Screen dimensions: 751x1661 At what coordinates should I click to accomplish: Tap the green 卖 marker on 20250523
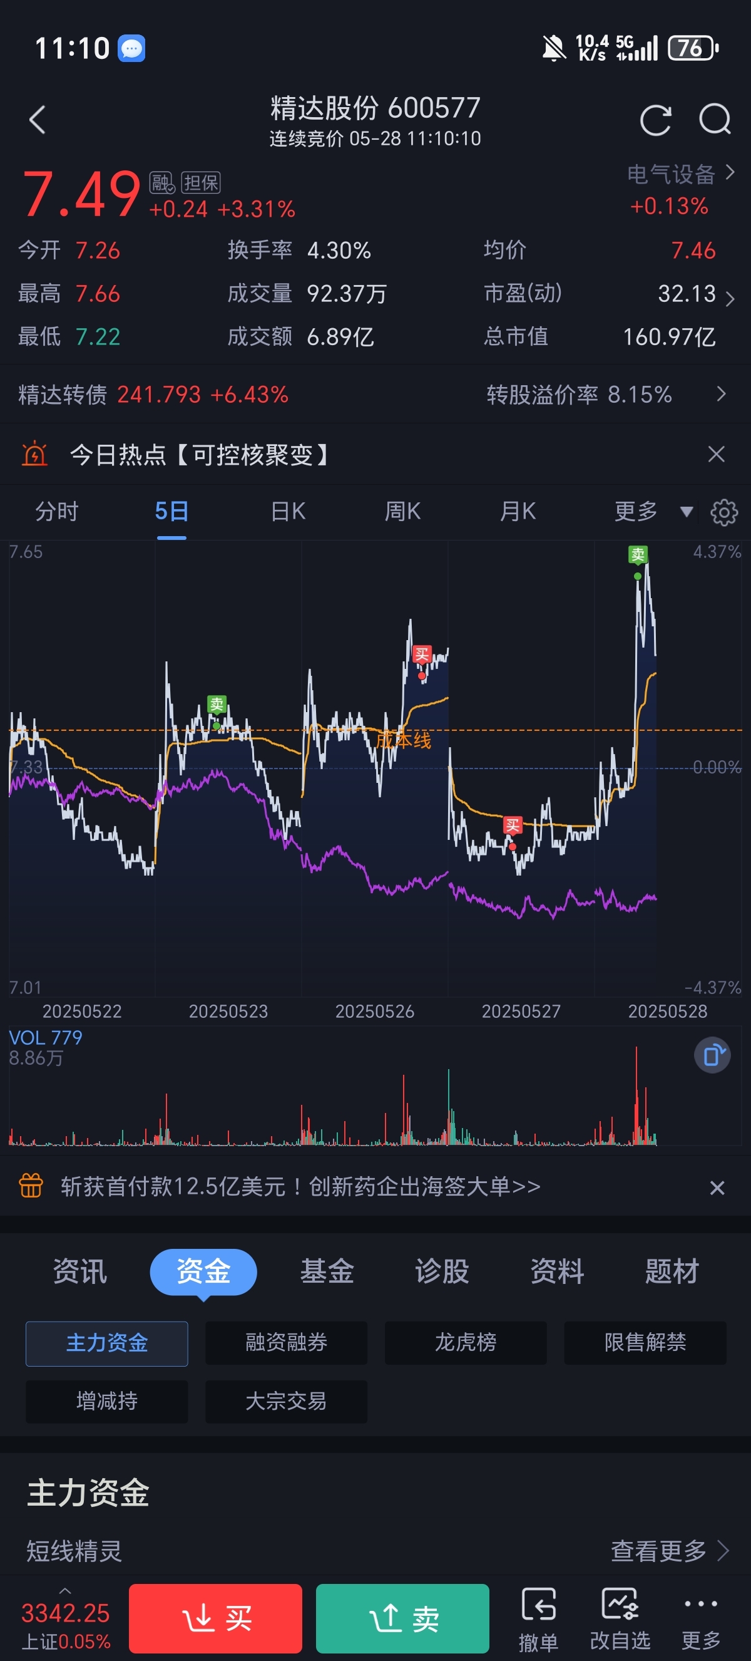tap(217, 704)
